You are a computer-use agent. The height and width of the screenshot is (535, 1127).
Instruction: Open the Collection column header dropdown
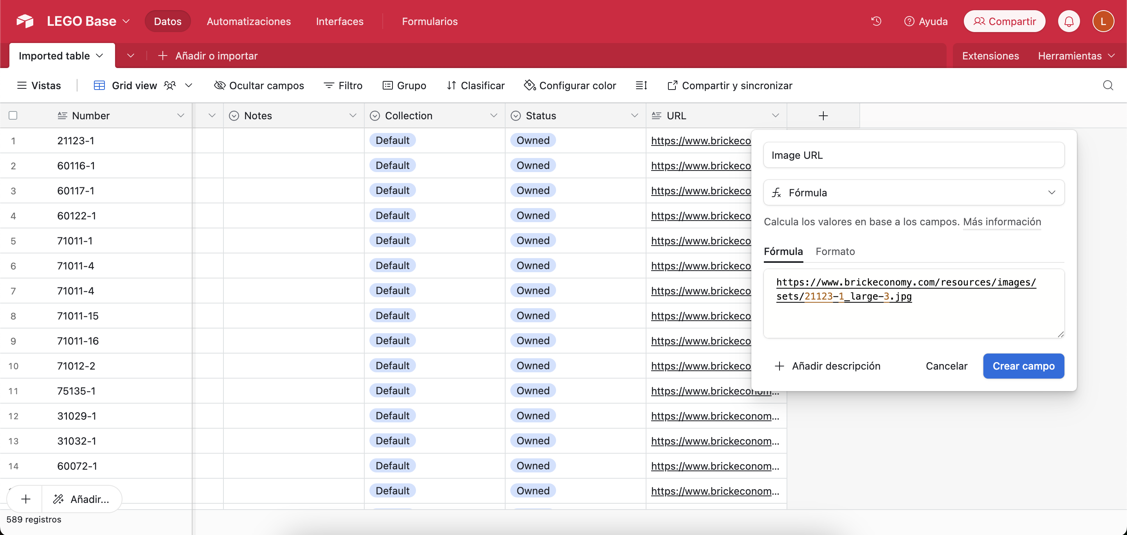coord(493,115)
